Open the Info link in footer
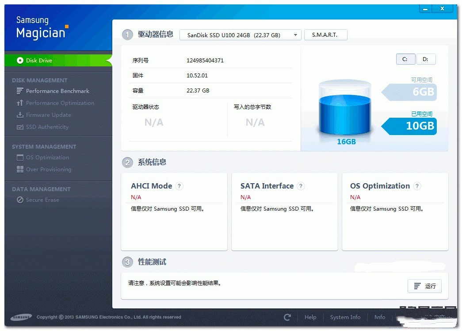 [x=379, y=317]
